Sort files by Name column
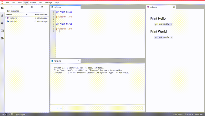This screenshot has width=205, height=116. click(17, 14)
